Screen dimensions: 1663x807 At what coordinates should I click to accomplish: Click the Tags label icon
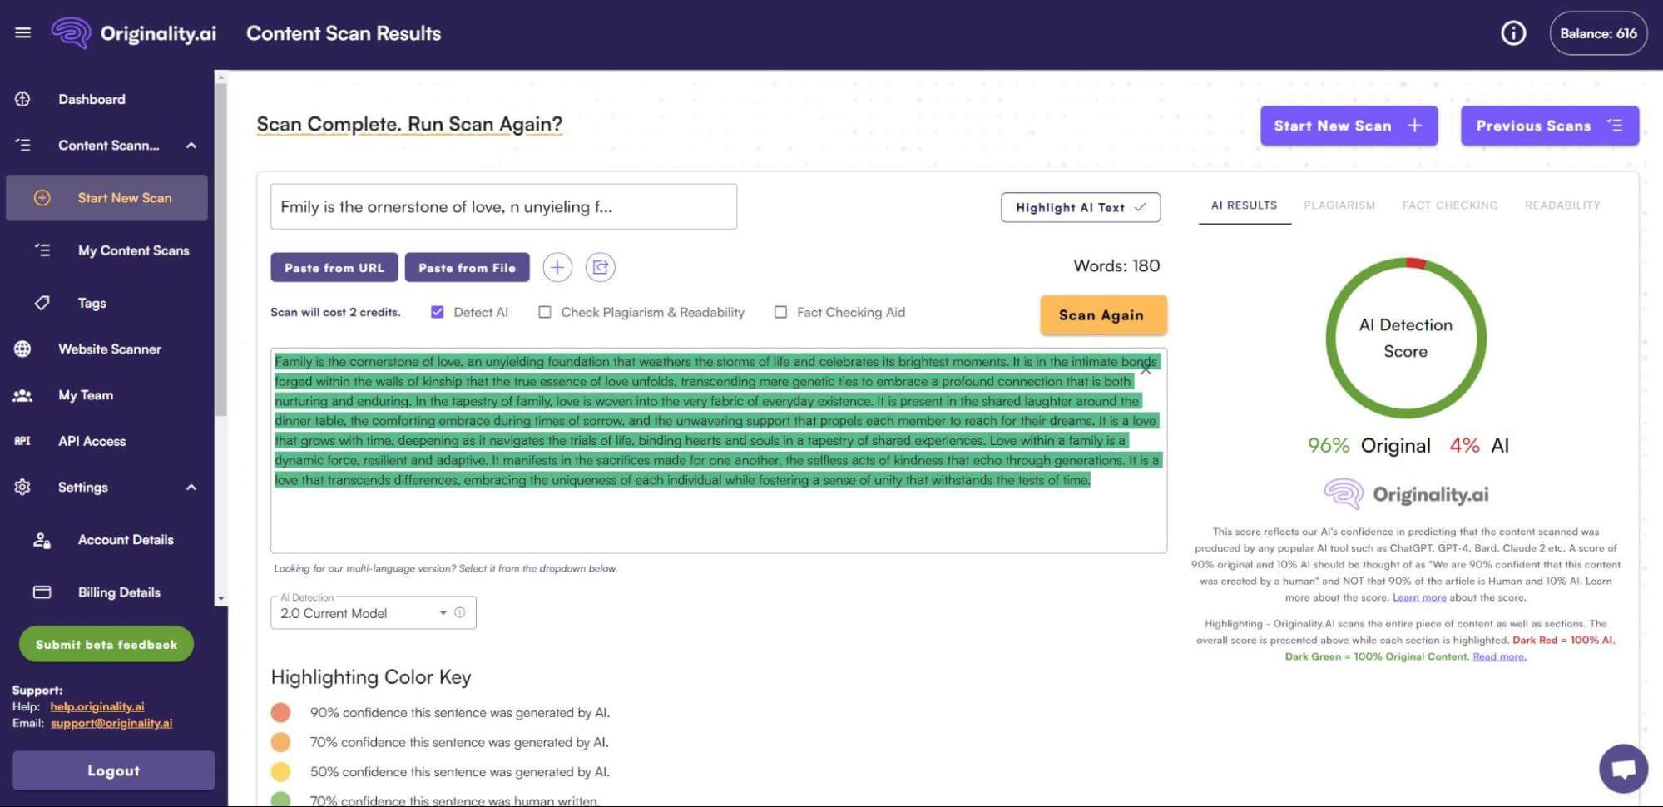[x=42, y=303]
